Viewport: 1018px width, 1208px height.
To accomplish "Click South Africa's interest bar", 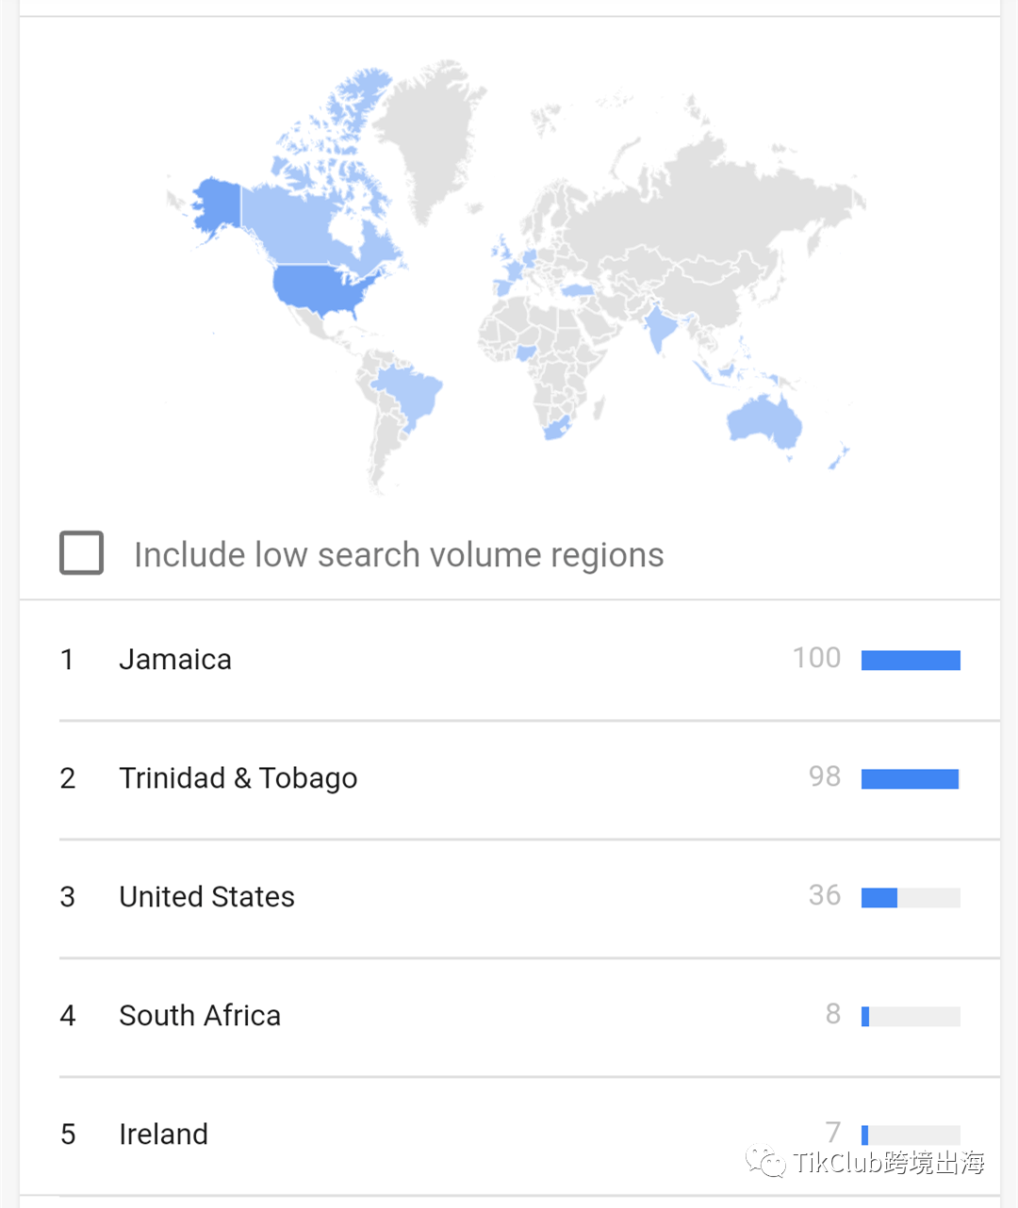I will [x=911, y=1017].
